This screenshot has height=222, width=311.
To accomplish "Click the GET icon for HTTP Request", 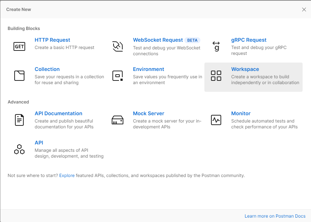I will 19,46.
